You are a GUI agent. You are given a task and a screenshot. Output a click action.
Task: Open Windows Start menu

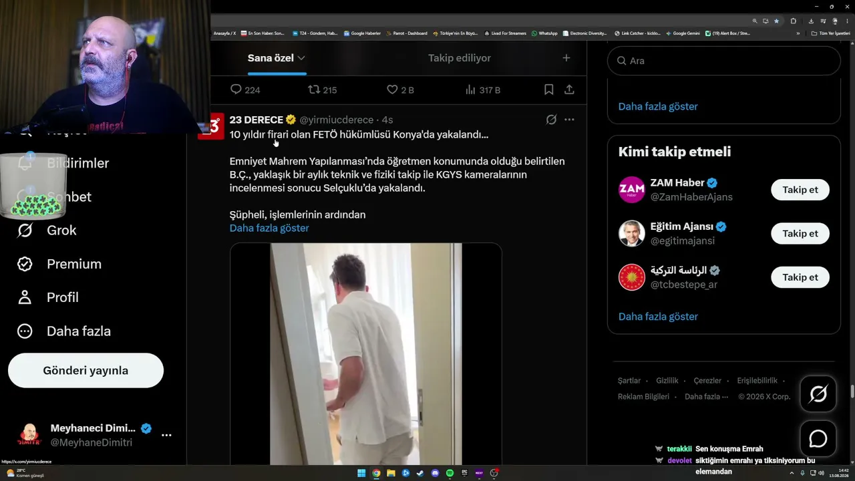pos(361,473)
